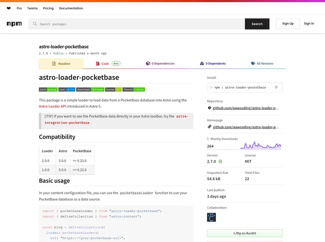
Task: Click the license MIT badge
Action: coord(113,90)
